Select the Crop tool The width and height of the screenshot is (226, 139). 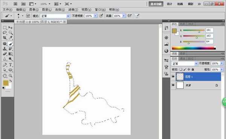click(5, 38)
